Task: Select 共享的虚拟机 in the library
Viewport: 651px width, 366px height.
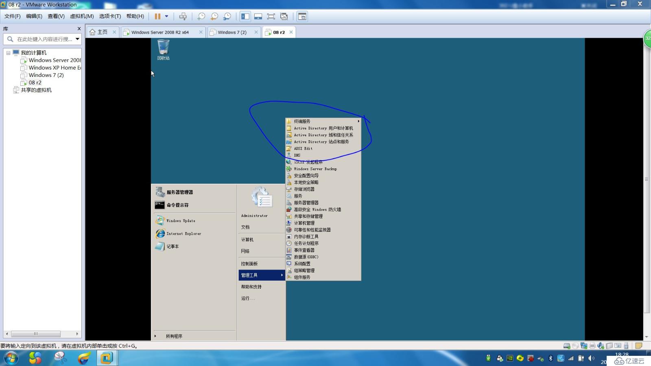Action: coord(36,90)
